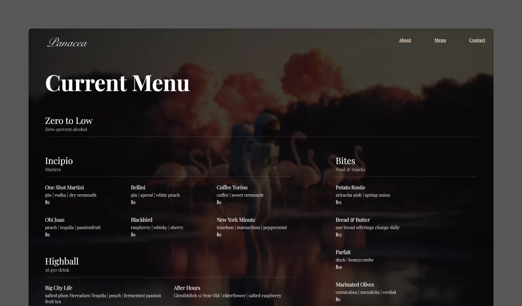Select the Bites section heading
This screenshot has height=306, width=522.
click(345, 161)
